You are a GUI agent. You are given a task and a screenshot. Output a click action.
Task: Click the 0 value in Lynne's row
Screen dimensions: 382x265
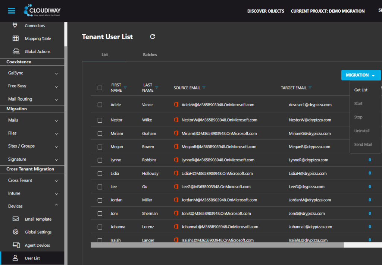(x=370, y=160)
